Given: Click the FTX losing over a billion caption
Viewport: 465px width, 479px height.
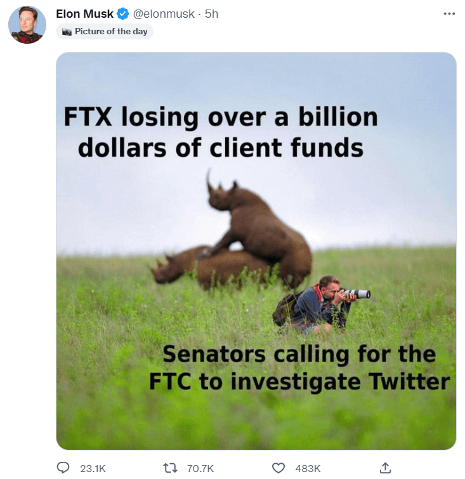Looking at the screenshot, I should (x=221, y=132).
